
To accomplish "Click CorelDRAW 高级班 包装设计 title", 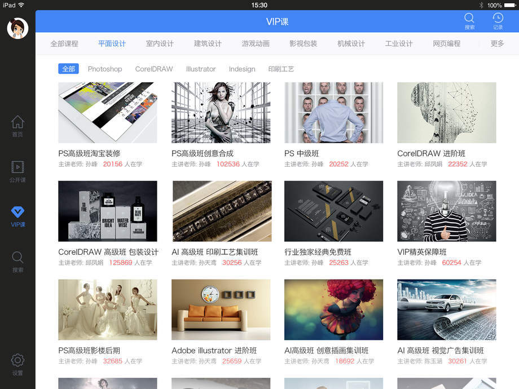I will (108, 252).
